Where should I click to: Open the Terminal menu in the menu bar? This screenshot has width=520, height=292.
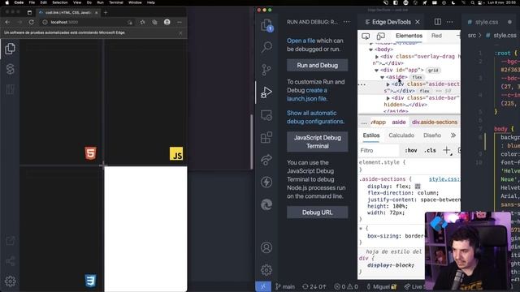click(x=116, y=2)
